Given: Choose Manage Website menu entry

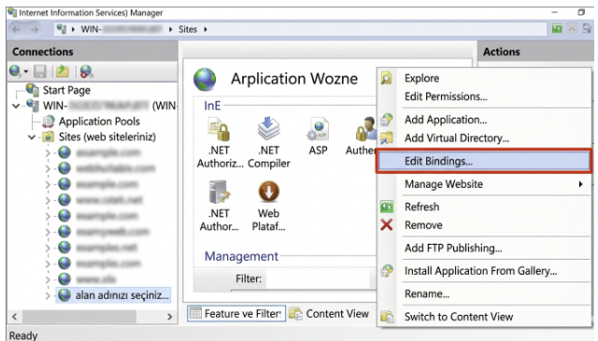Looking at the screenshot, I should 484,184.
